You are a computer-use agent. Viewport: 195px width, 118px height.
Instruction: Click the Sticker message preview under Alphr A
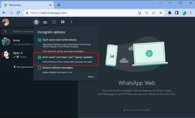coord(23,57)
